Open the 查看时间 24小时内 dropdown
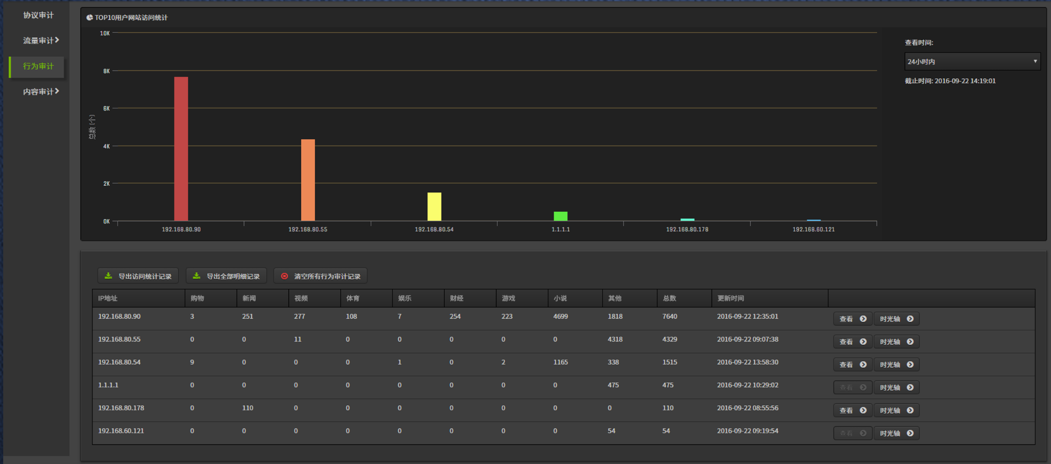Image resolution: width=1051 pixels, height=464 pixels. [972, 61]
